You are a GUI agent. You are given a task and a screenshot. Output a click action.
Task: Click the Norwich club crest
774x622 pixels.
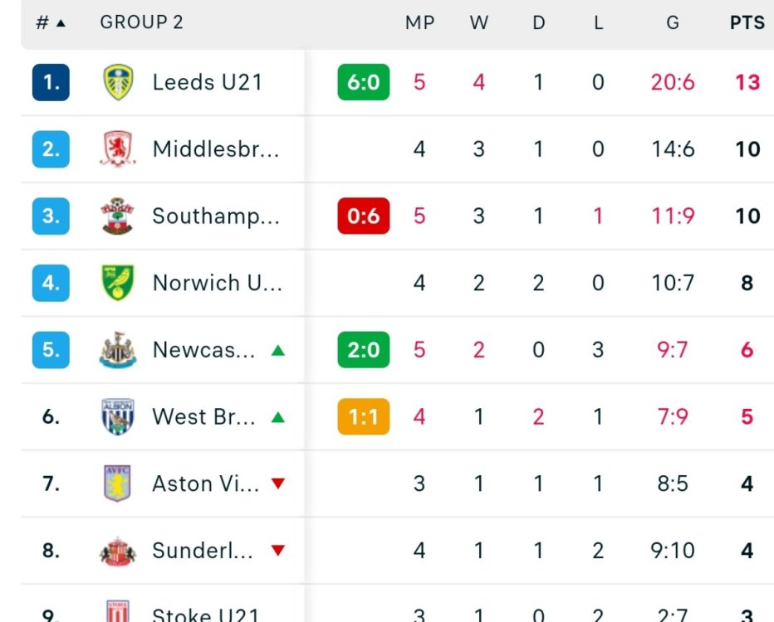pyautogui.click(x=118, y=283)
